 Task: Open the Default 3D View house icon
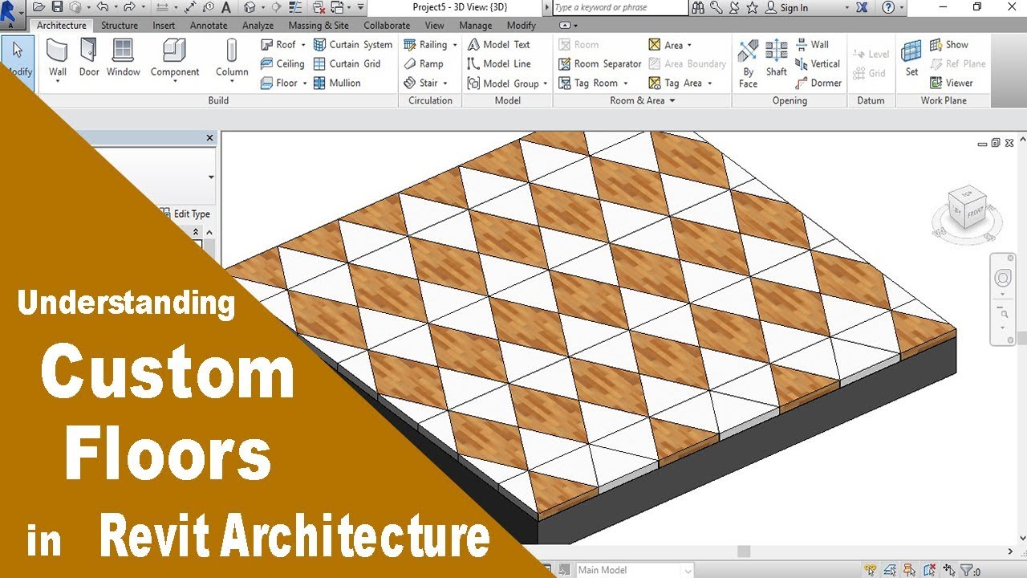click(249, 7)
